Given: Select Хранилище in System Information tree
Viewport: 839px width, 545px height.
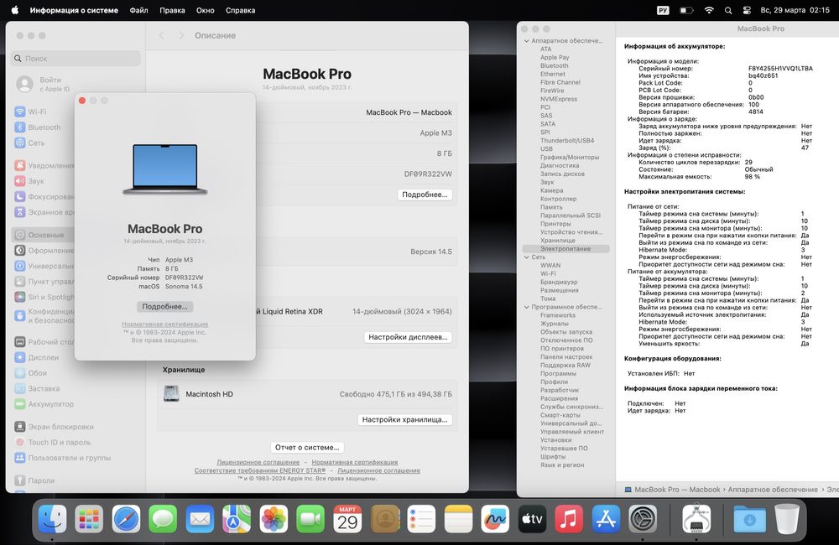Looking at the screenshot, I should pyautogui.click(x=558, y=240).
